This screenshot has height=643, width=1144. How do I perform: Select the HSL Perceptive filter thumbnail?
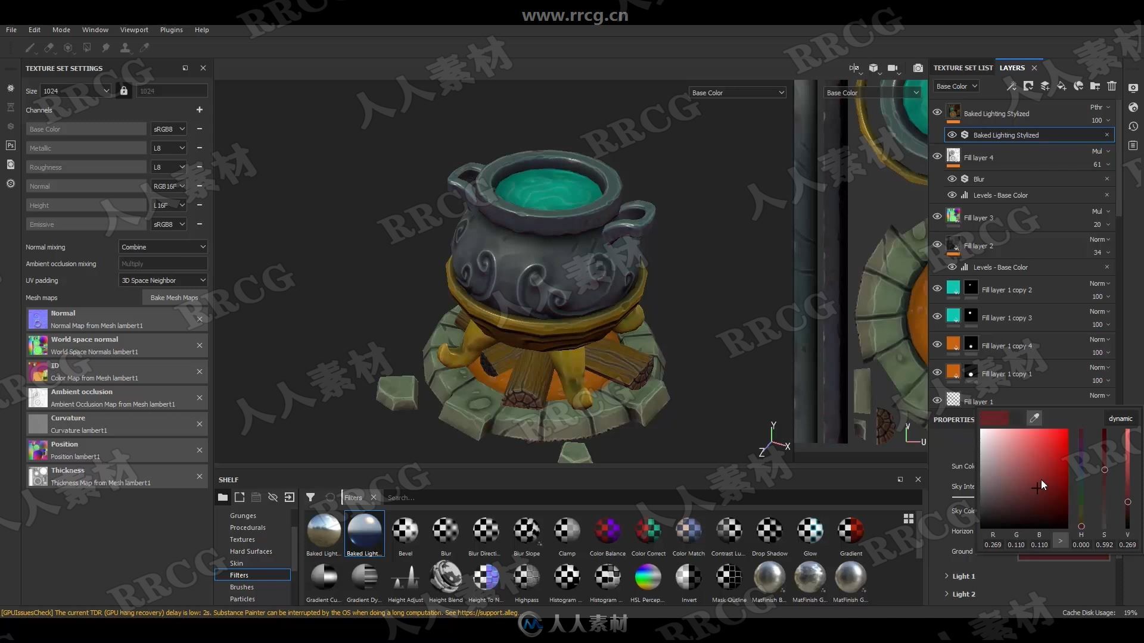tap(648, 578)
